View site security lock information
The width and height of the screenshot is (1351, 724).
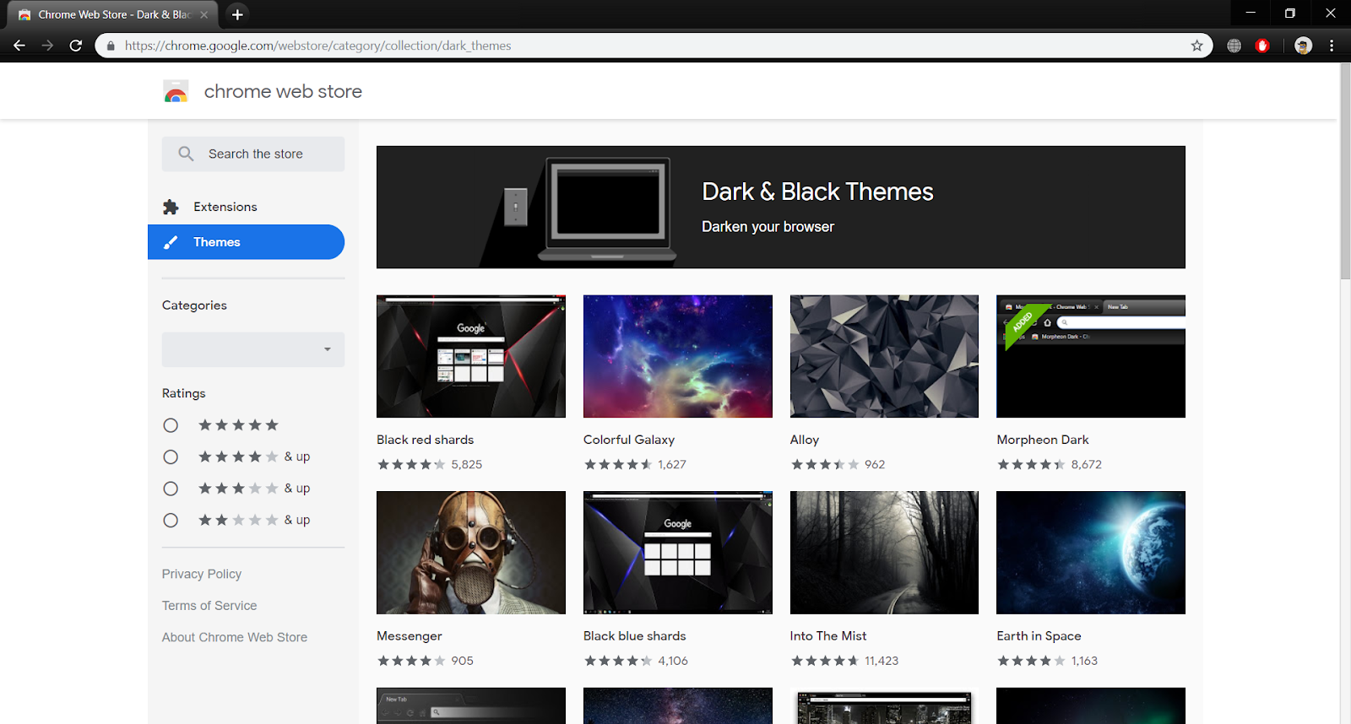(x=111, y=46)
